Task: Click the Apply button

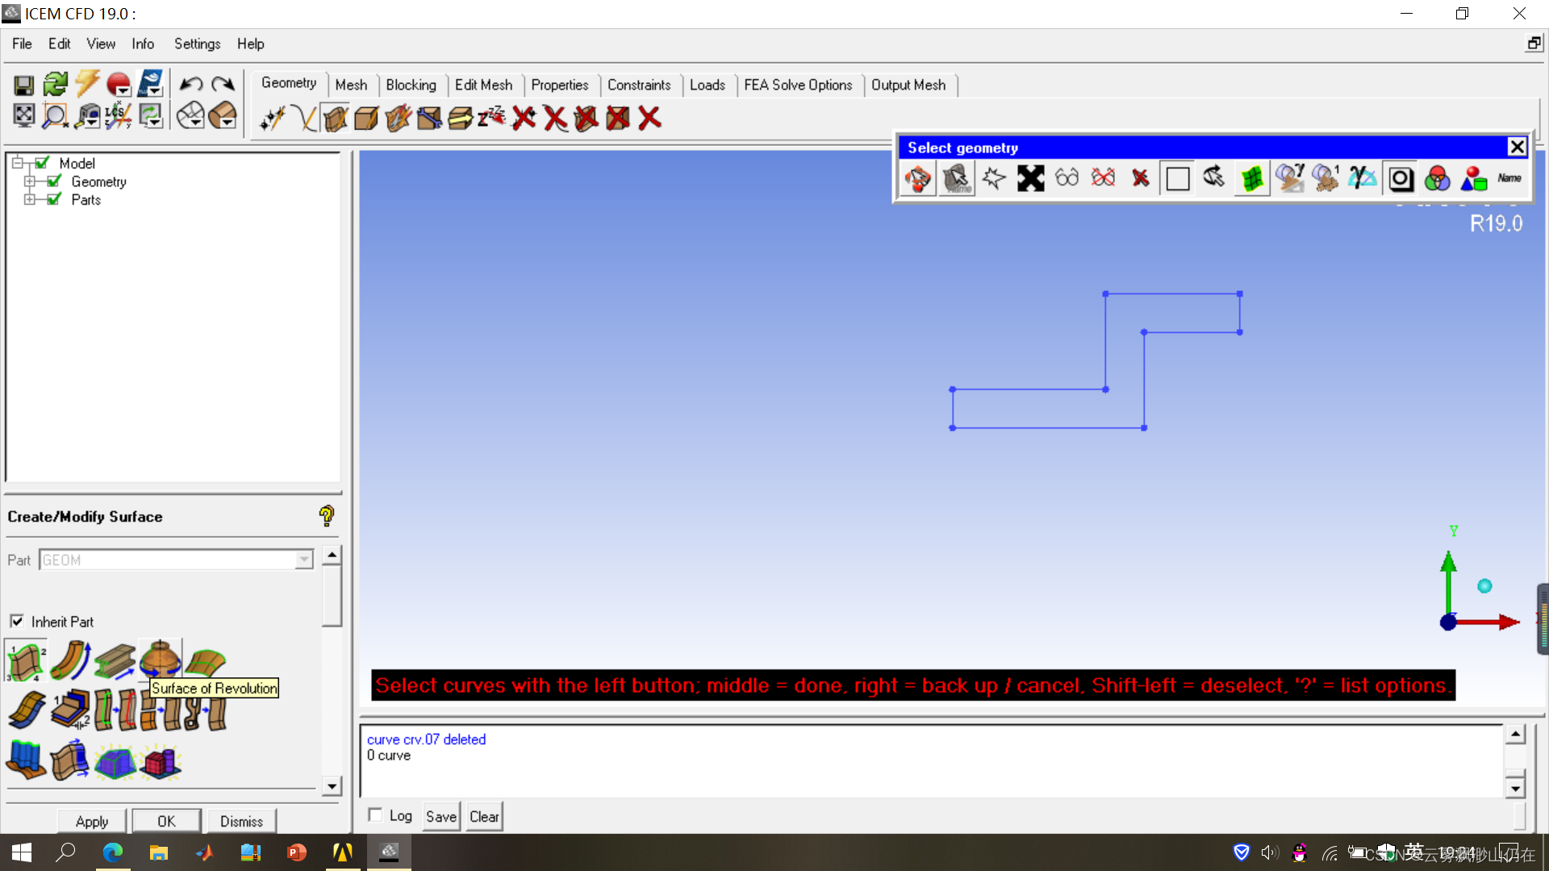Action: (x=91, y=821)
